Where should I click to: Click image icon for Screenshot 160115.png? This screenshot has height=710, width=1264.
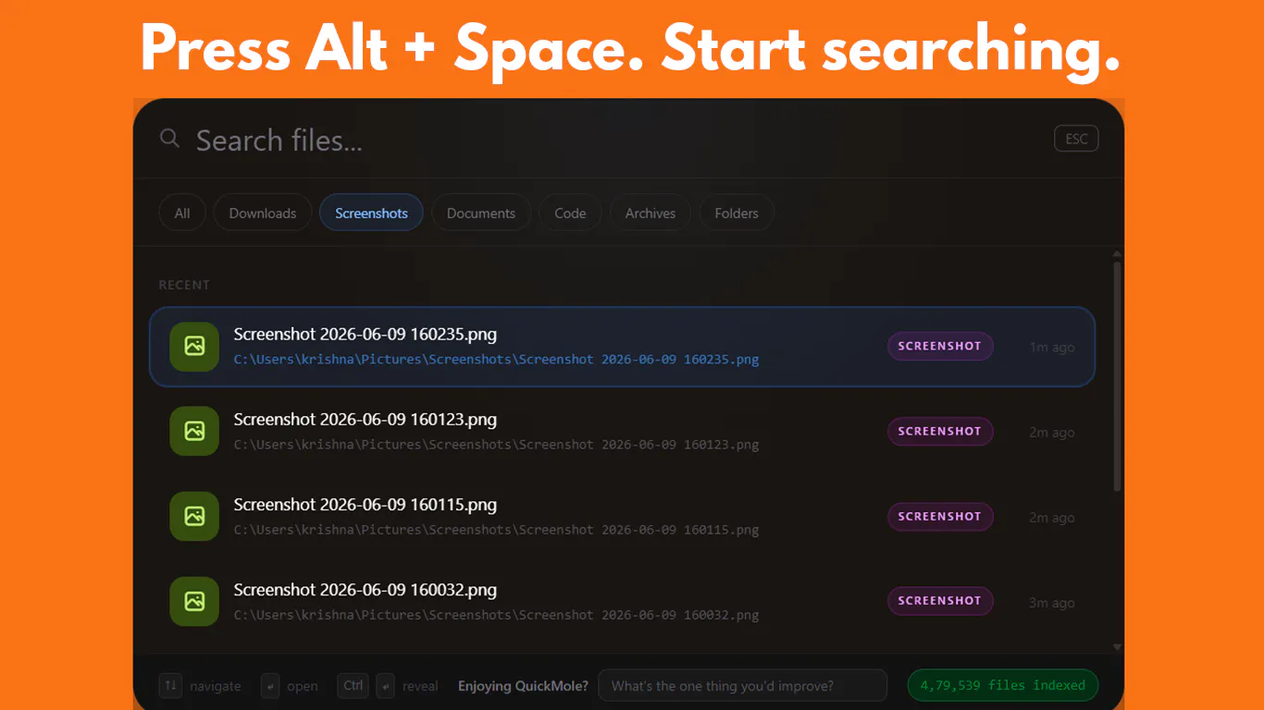pyautogui.click(x=194, y=516)
